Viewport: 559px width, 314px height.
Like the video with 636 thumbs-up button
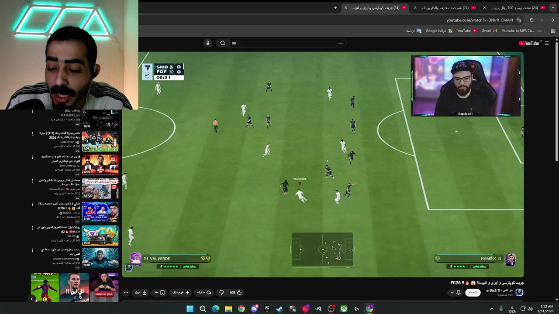236,293
